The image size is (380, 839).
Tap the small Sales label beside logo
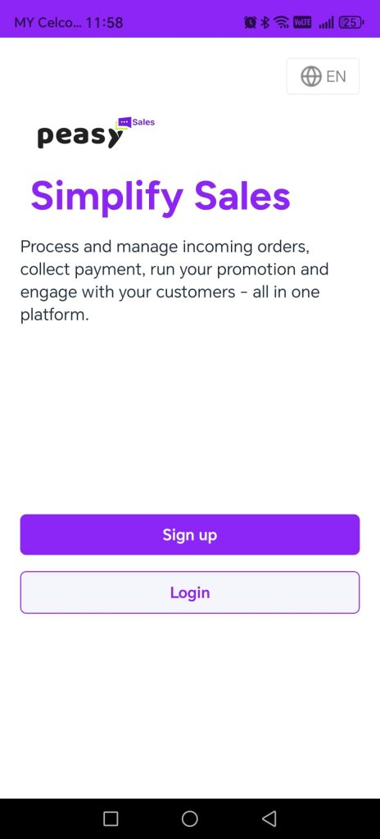(143, 122)
